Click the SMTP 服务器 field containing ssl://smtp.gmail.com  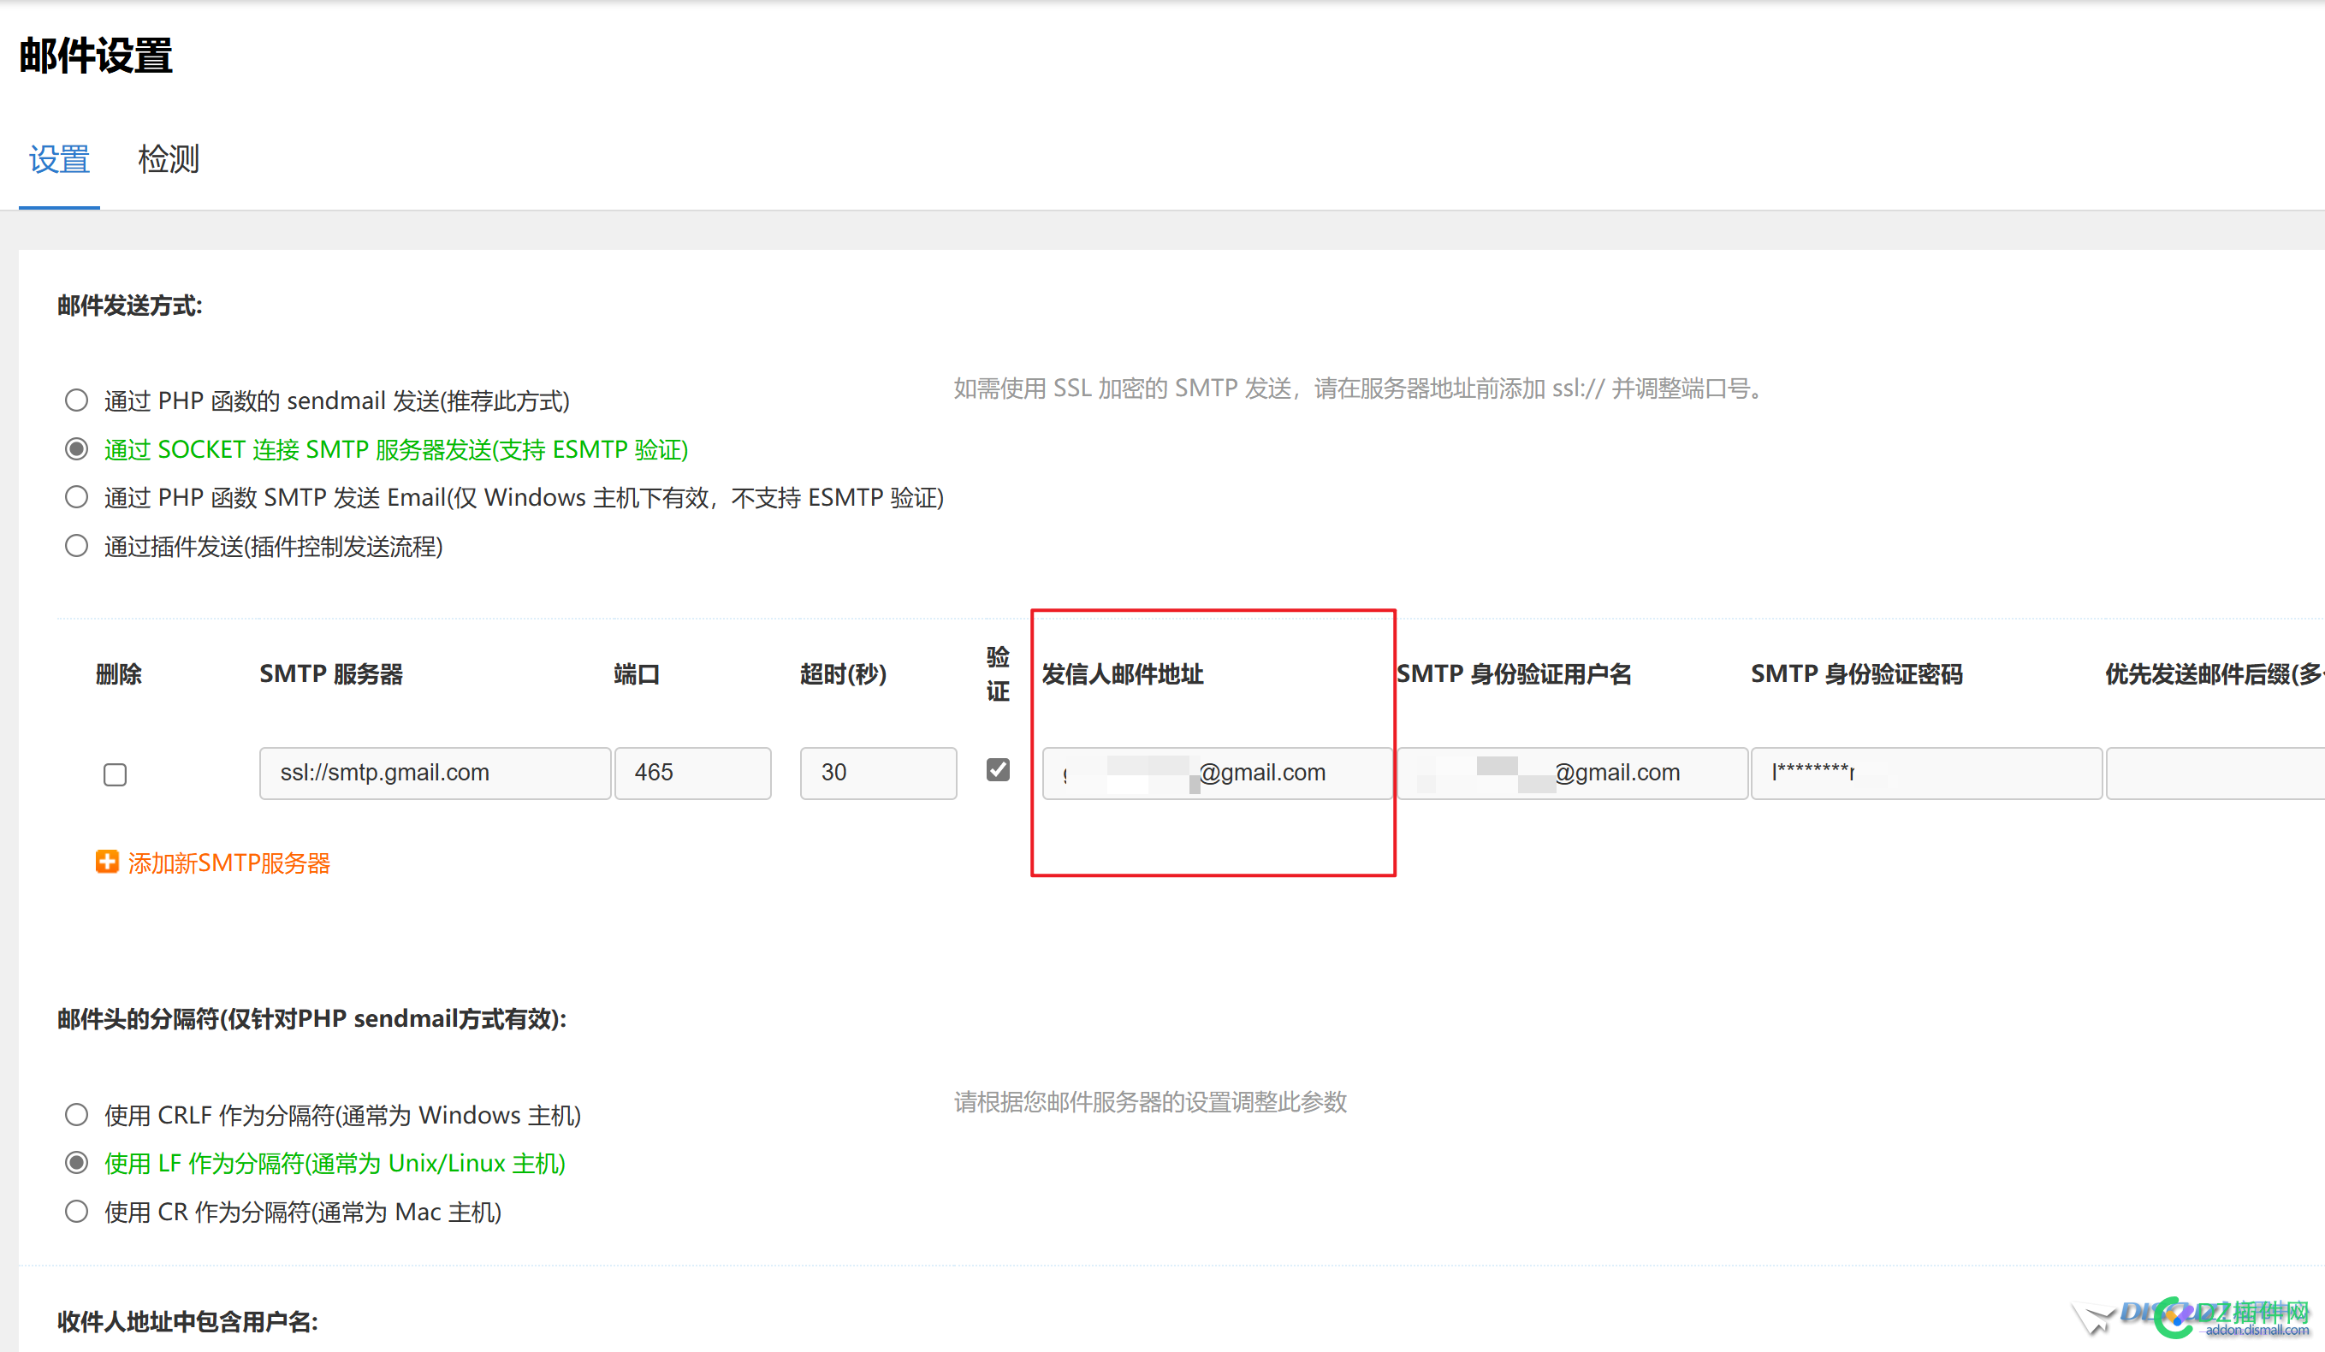[x=434, y=773]
